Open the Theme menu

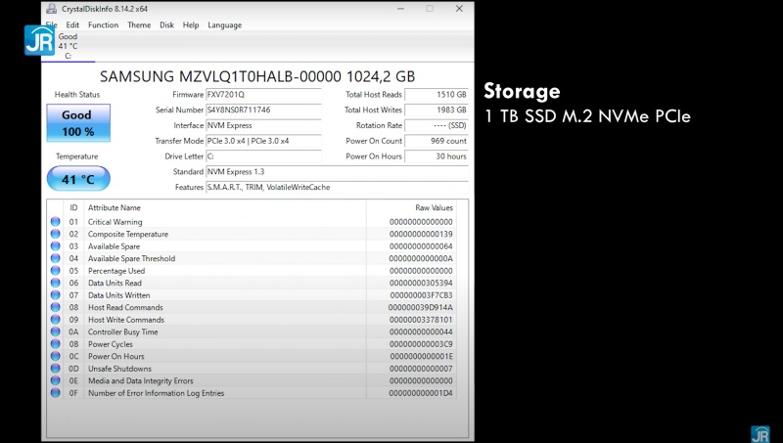pos(139,25)
